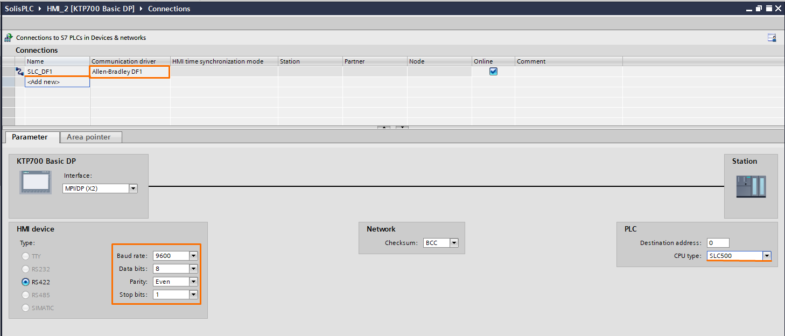Switch to the Area pointer tab
The height and width of the screenshot is (336, 785).
(90, 137)
